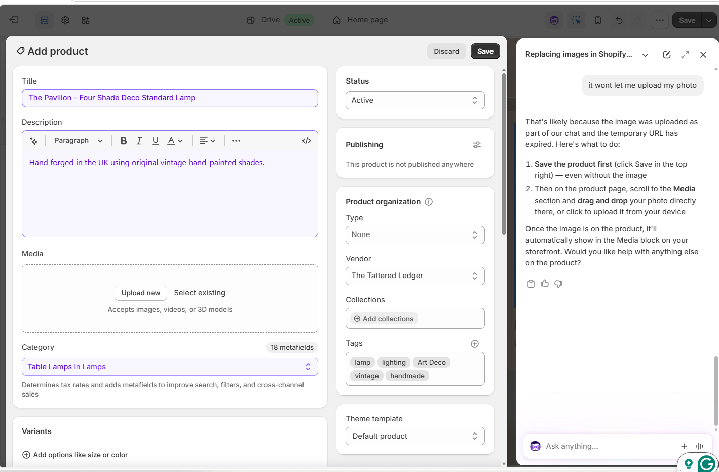Click the chat panel vertical scrollbar
719x472 pixels.
click(x=716, y=391)
